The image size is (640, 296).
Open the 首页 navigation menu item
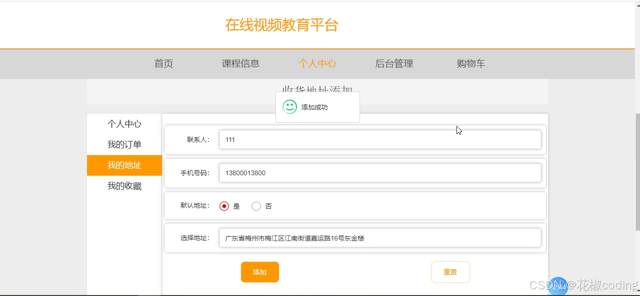tap(163, 63)
